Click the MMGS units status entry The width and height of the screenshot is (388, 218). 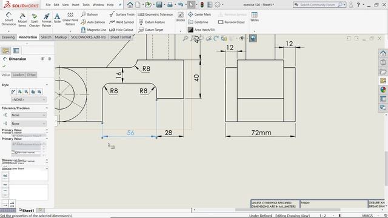pyautogui.click(x=367, y=216)
